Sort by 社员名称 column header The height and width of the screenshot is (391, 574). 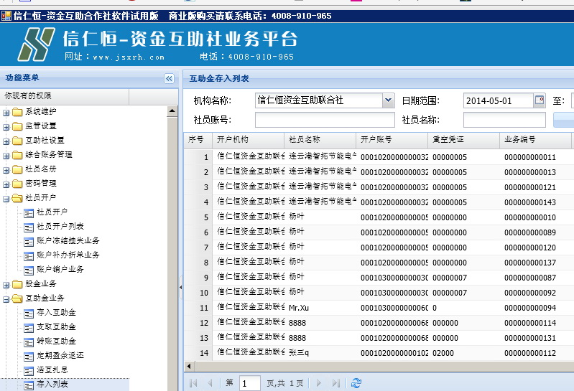[x=320, y=140]
